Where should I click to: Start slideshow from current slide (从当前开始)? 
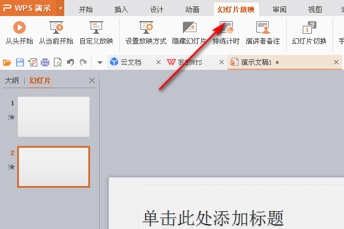(x=56, y=33)
